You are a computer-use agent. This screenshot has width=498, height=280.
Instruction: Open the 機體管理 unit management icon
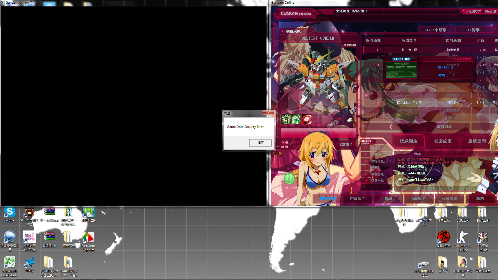click(x=365, y=174)
